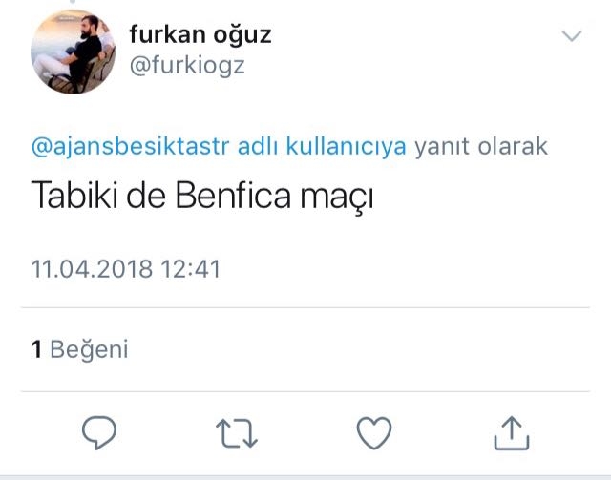Viewport: 611px width, 480px height.
Task: View who liked via '1 Beğeni'
Action: (x=80, y=349)
